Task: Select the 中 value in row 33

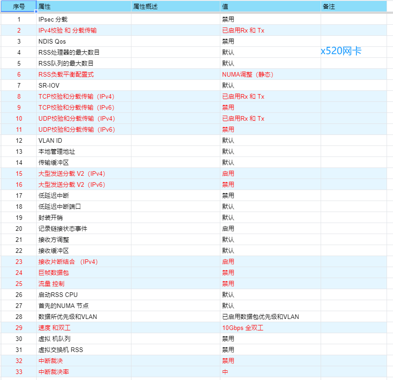Action: pos(270,372)
